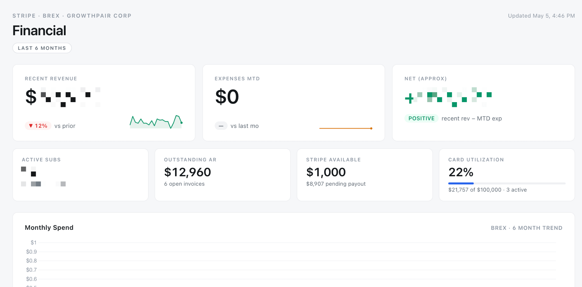Click the Monthly Spend chart title
Viewport: 582px width, 287px height.
pyautogui.click(x=49, y=228)
